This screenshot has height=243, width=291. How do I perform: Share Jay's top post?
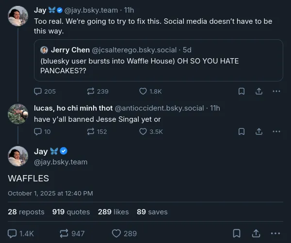259,91
